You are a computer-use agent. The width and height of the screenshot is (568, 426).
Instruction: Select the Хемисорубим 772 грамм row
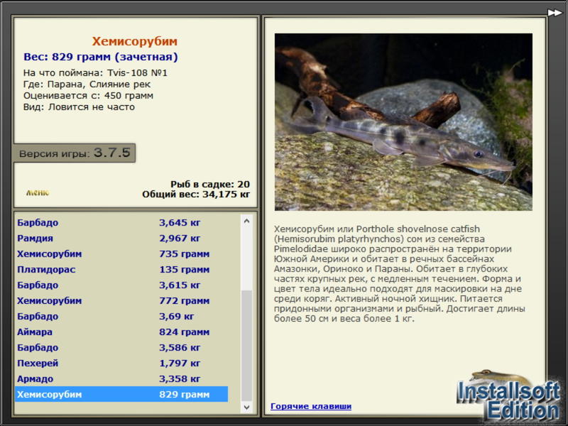pyautogui.click(x=121, y=300)
